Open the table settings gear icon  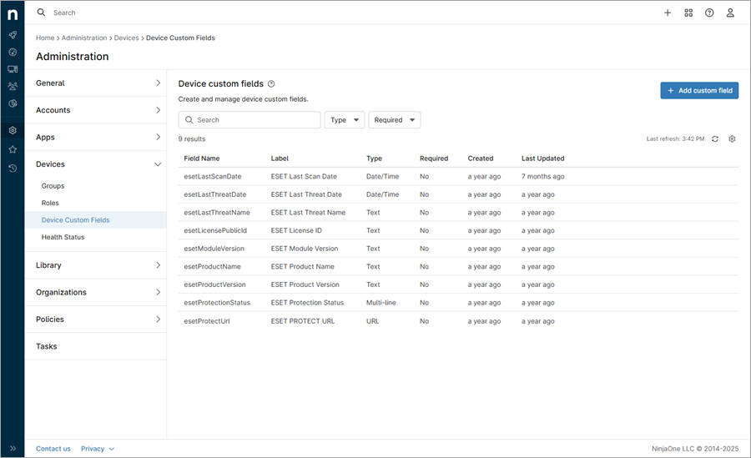[x=732, y=138]
